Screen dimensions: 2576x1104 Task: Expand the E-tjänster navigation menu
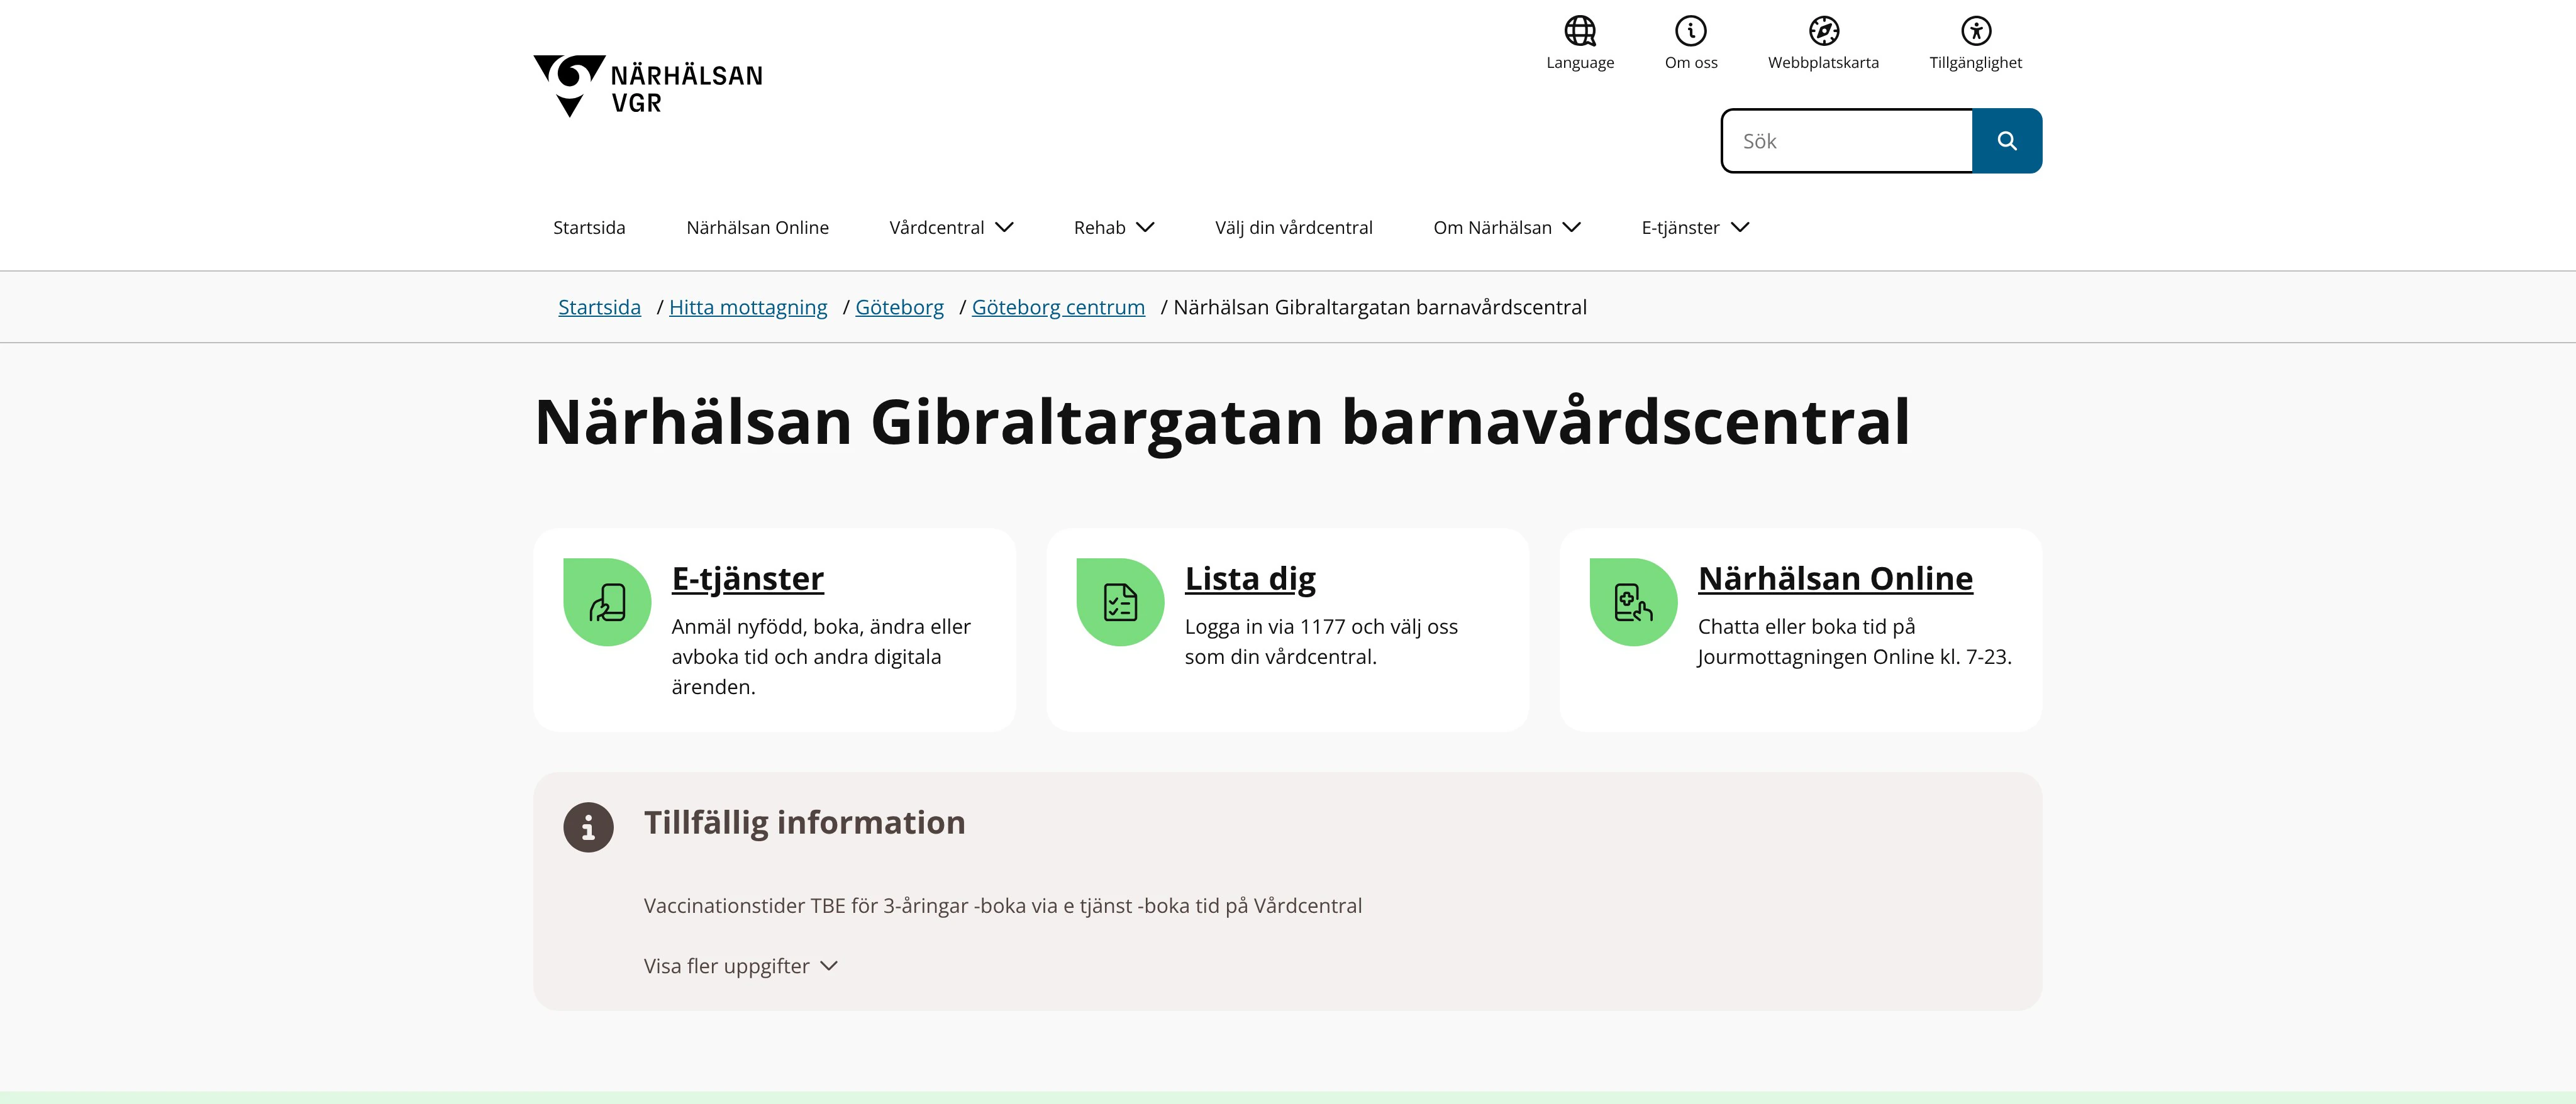[x=1695, y=228]
